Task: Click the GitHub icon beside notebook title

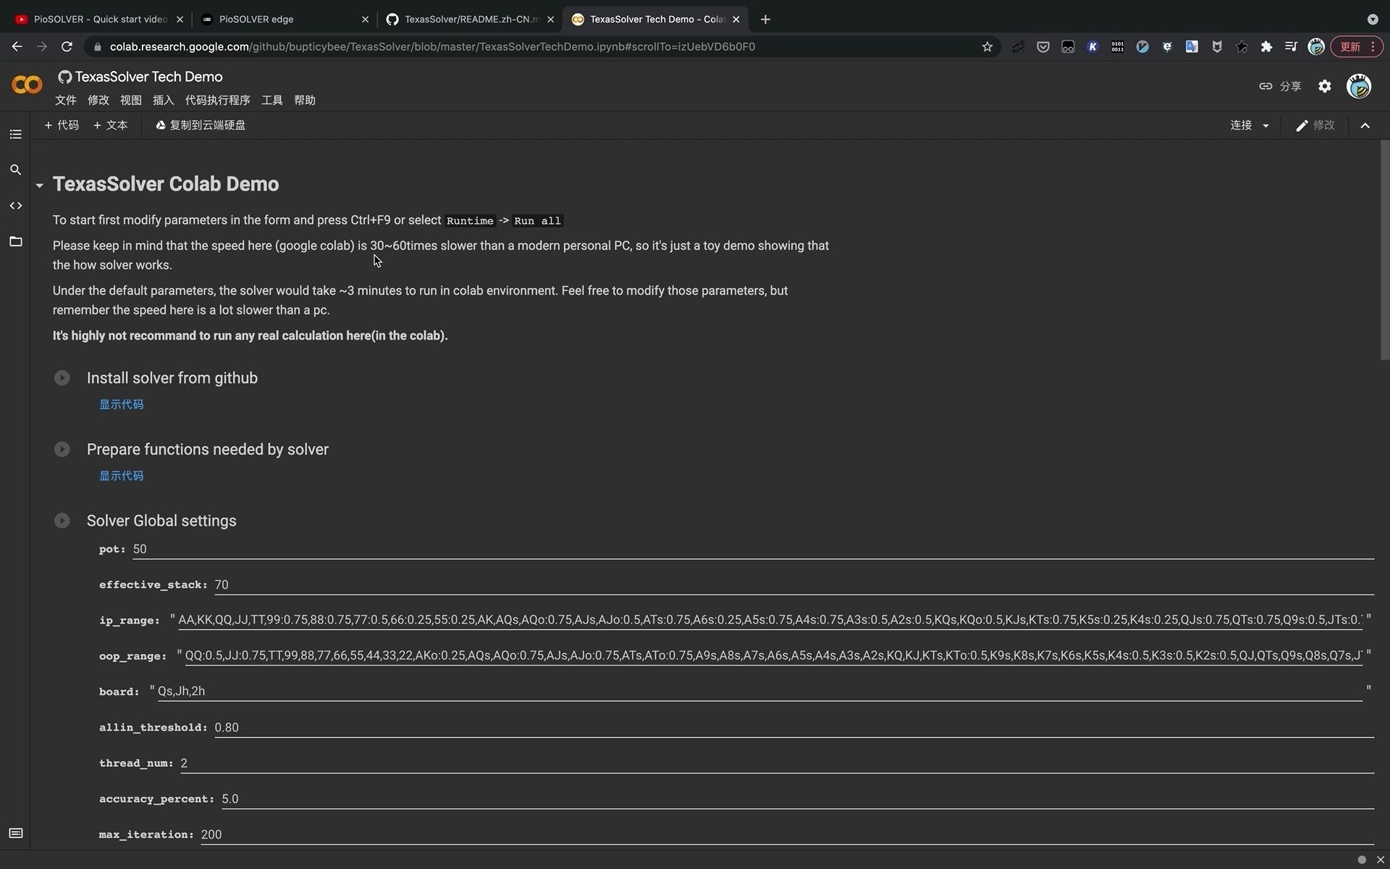Action: 64,77
